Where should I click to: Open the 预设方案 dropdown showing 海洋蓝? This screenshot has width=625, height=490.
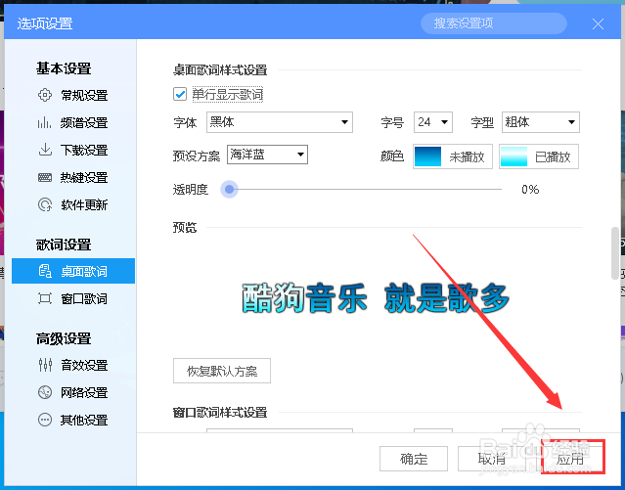(x=267, y=155)
